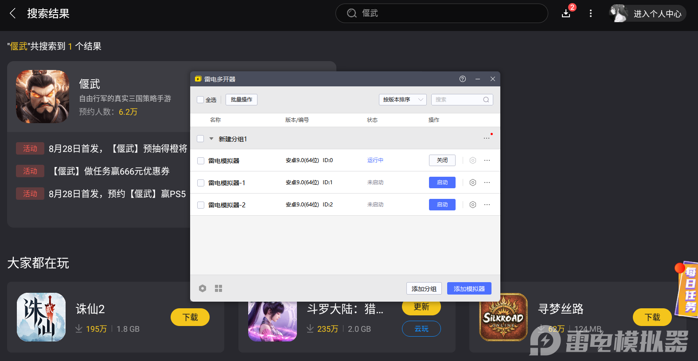Image resolution: width=698 pixels, height=361 pixels.
Task: Open the 寻梦丝路 Silkroad game icon
Action: click(503, 317)
